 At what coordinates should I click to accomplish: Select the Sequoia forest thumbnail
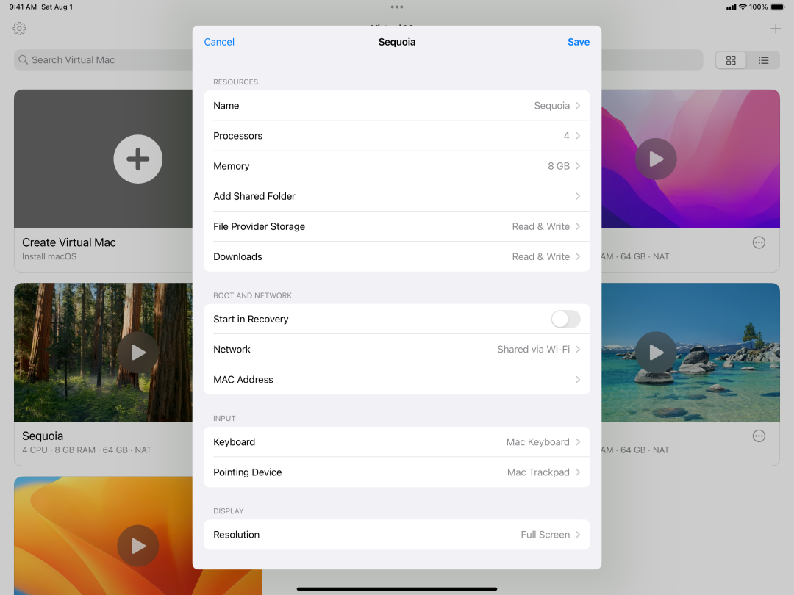point(104,352)
